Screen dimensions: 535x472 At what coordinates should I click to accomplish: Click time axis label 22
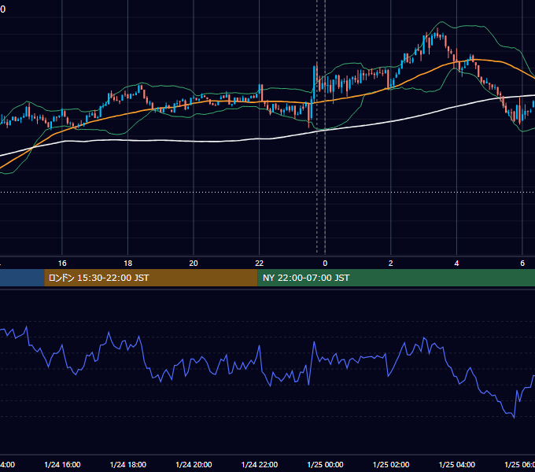(260, 264)
